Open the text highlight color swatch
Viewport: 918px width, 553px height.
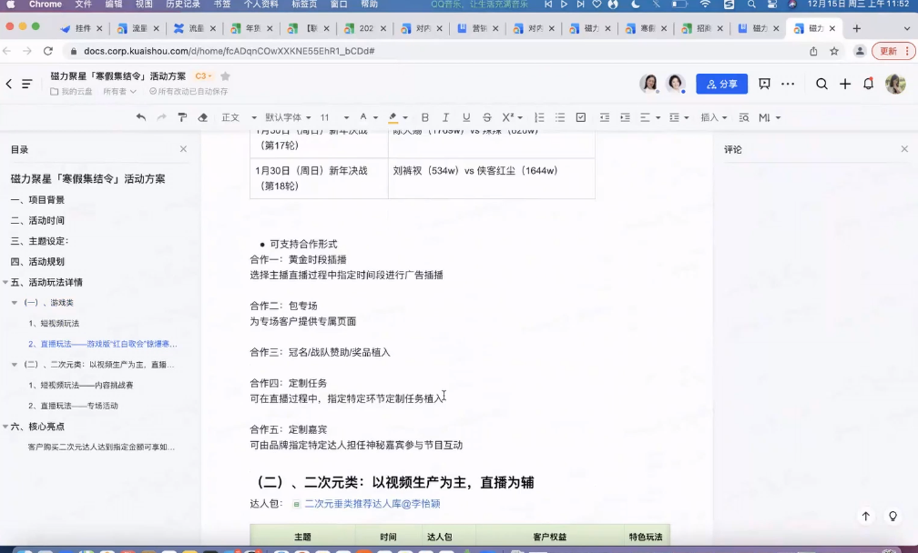(393, 117)
